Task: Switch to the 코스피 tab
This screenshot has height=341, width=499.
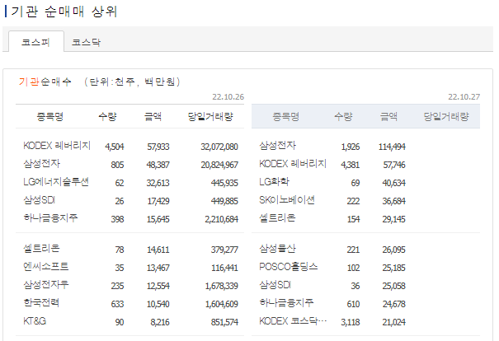Action: 36,42
